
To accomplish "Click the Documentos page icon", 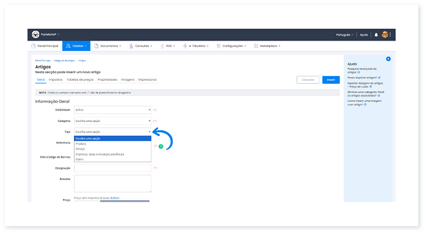I will pos(96,46).
